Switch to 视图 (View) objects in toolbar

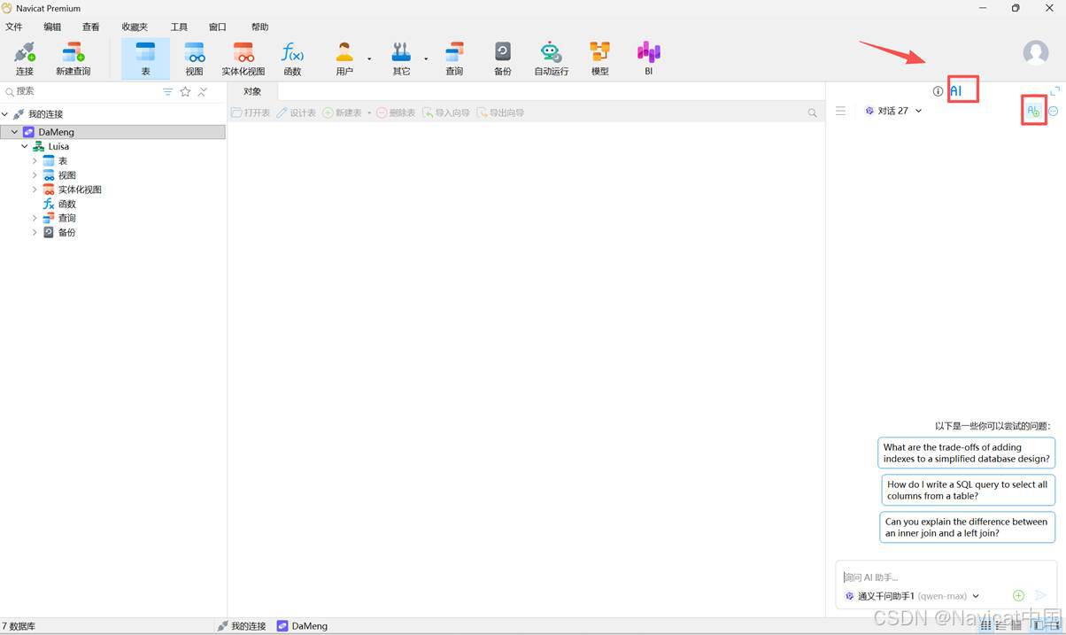194,58
